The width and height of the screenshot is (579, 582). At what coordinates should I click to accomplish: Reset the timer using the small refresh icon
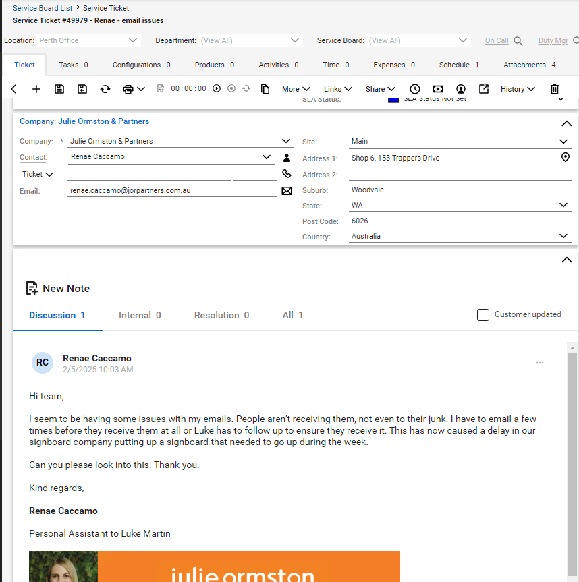tap(246, 88)
